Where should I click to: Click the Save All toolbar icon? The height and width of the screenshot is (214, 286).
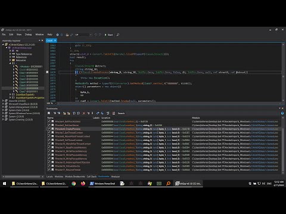click(x=71, y=34)
